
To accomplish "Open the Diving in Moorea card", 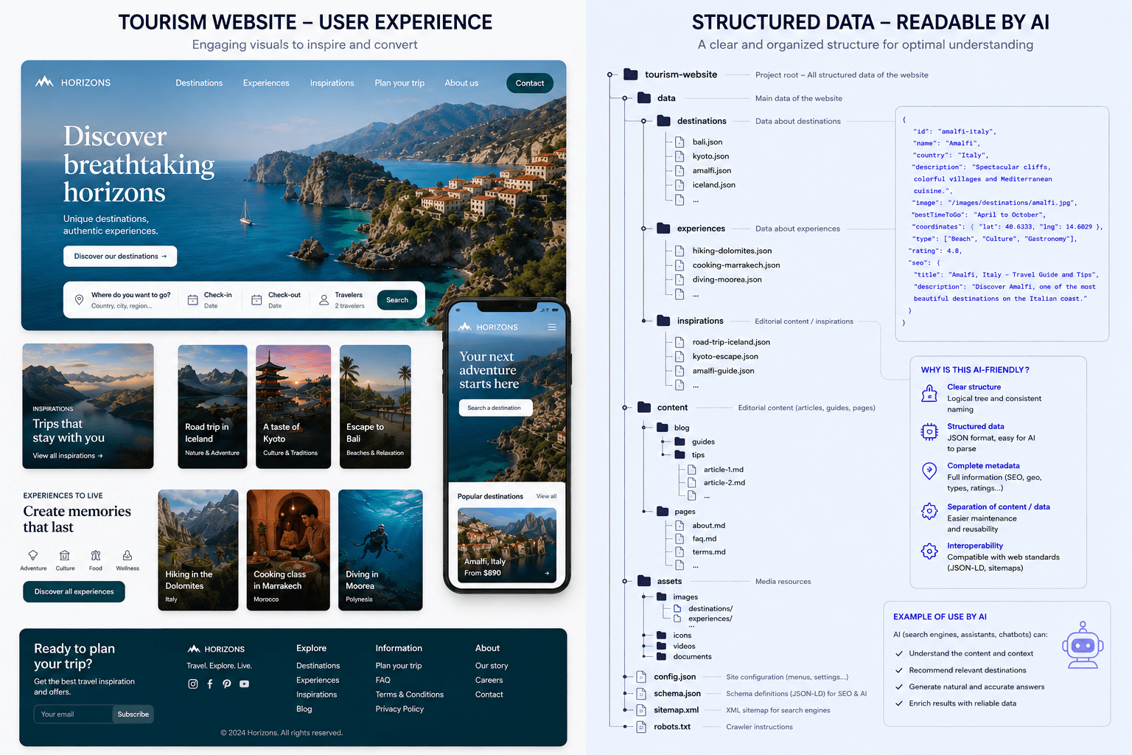I will pyautogui.click(x=380, y=550).
